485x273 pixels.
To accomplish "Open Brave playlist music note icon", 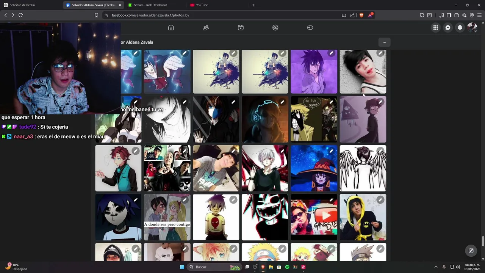I will (441, 15).
